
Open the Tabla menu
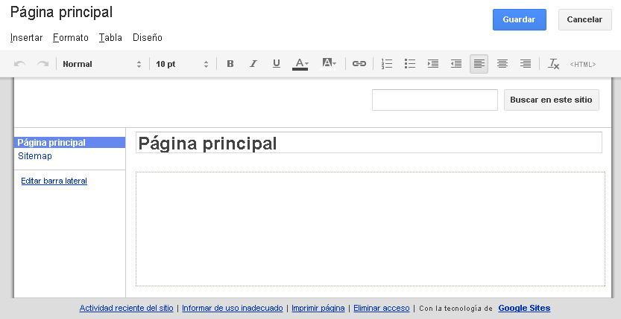[x=110, y=38]
